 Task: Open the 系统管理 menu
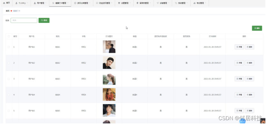coord(181,3)
